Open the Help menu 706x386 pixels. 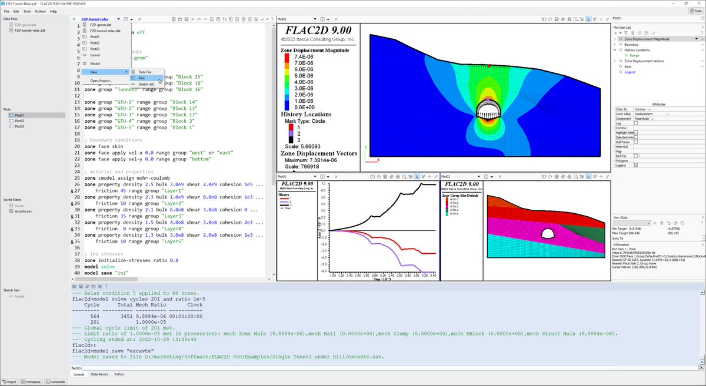tap(54, 11)
